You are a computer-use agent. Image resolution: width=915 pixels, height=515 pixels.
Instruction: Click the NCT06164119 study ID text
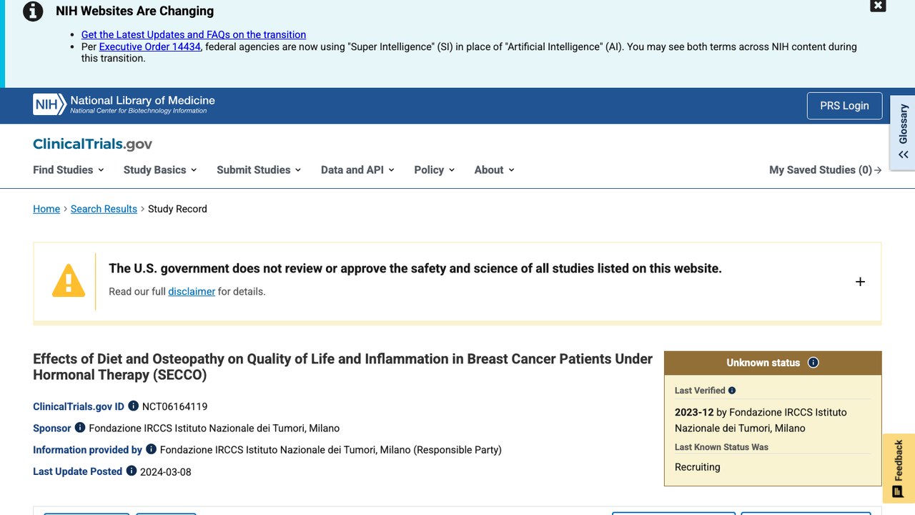[x=174, y=406]
